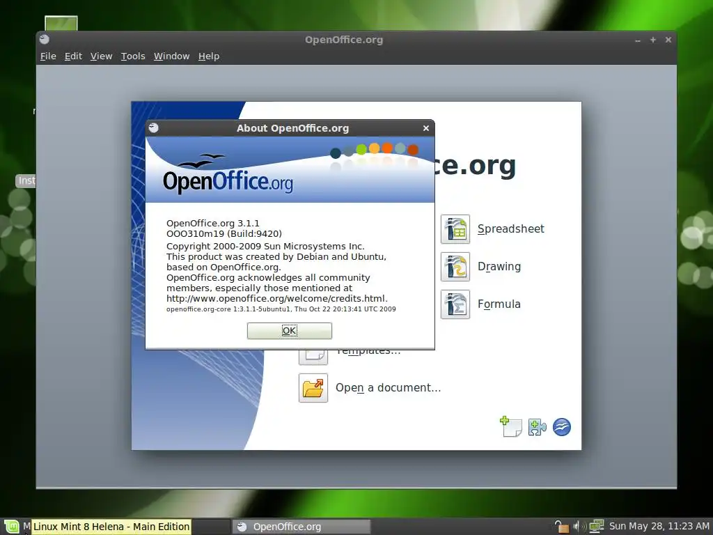Click the About dialog title bar icon
The height and width of the screenshot is (535, 713).
pos(154,128)
